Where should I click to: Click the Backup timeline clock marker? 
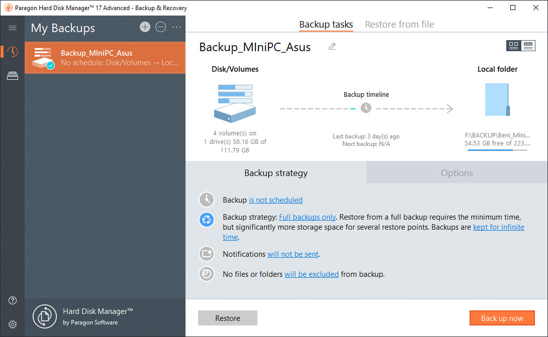click(366, 108)
